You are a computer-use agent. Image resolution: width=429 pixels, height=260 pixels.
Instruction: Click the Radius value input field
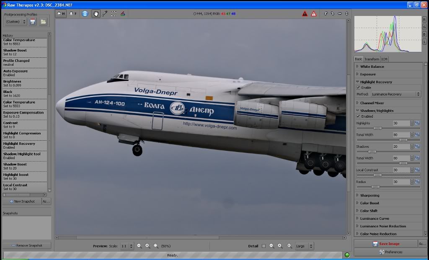(401, 182)
